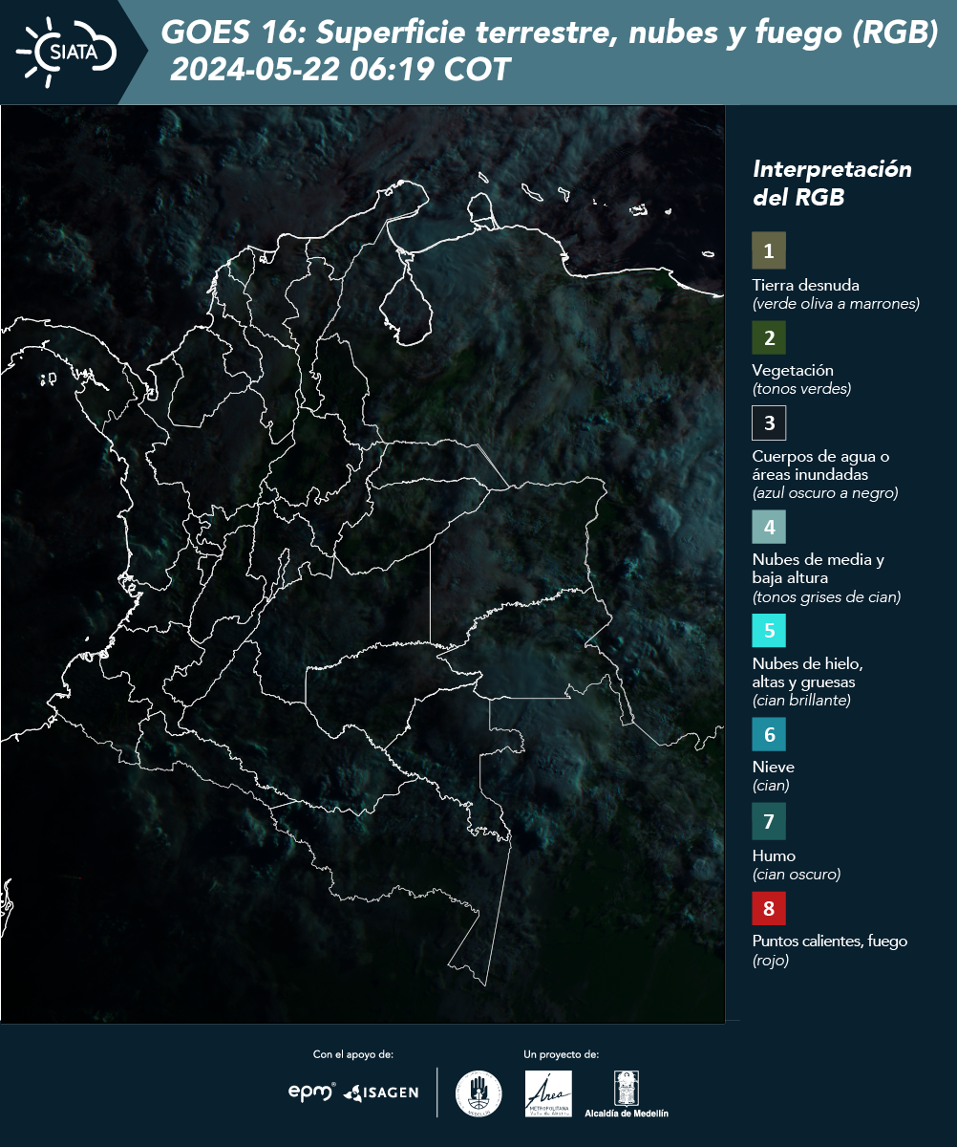Viewport: 957px width, 1147px height.
Task: Click the Con el apoyo de: caption
Action: 353,1054
